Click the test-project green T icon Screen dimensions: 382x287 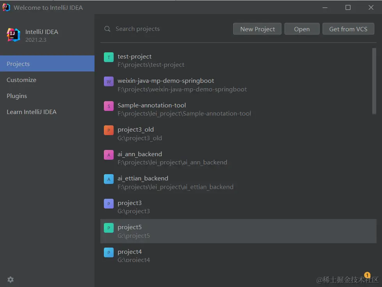coord(109,57)
